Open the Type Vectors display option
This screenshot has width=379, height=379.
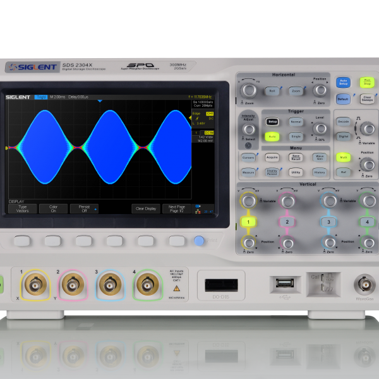[22, 208]
